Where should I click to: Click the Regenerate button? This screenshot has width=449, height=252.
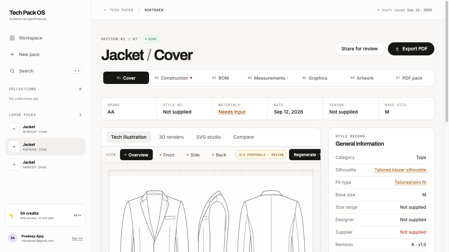[x=305, y=155]
